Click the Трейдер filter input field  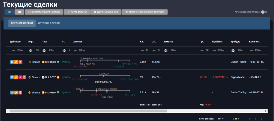point(242,50)
